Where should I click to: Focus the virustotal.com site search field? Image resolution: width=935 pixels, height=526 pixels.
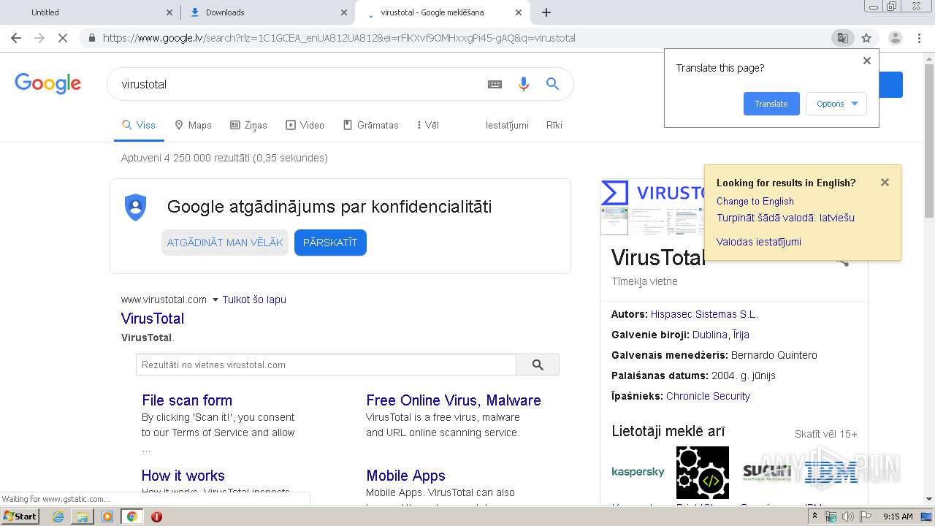coord(326,365)
